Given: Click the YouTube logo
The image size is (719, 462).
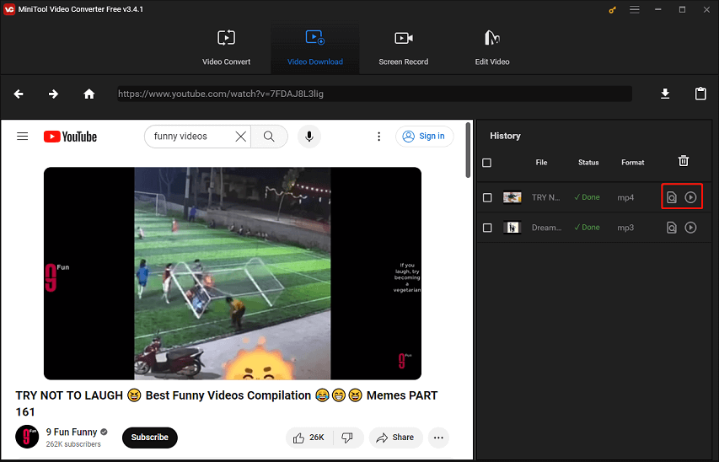Looking at the screenshot, I should tap(70, 137).
